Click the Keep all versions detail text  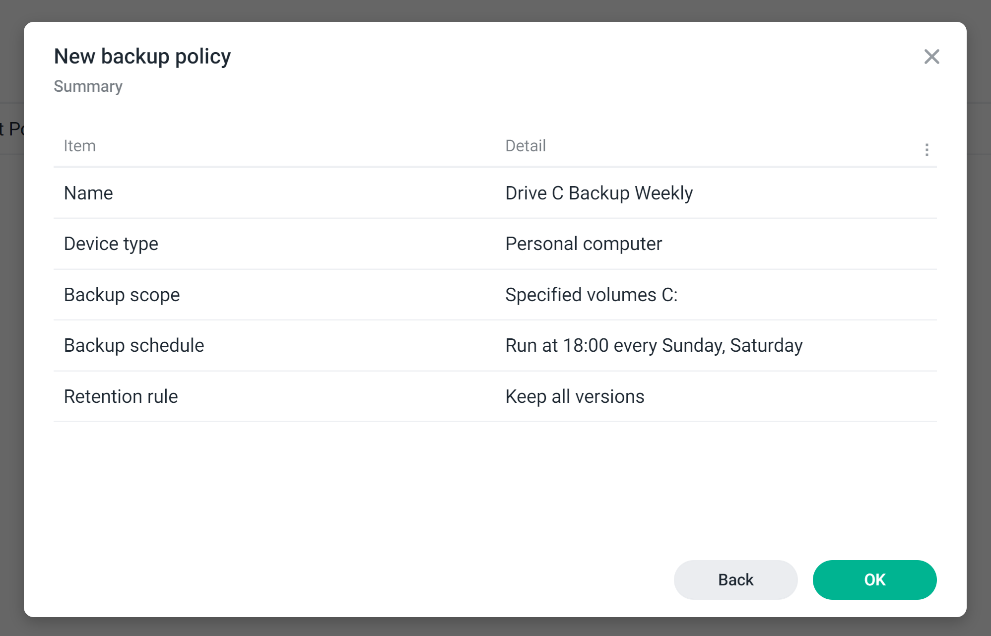tap(574, 396)
